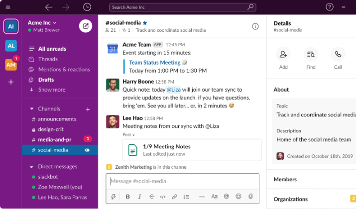
Task: Click Harry Boone's name
Action: [138, 82]
